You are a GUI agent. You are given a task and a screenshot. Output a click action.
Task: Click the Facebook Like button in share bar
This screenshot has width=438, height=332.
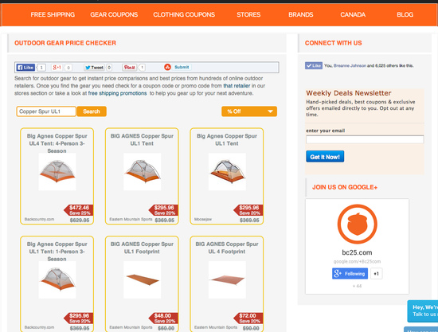[25, 68]
